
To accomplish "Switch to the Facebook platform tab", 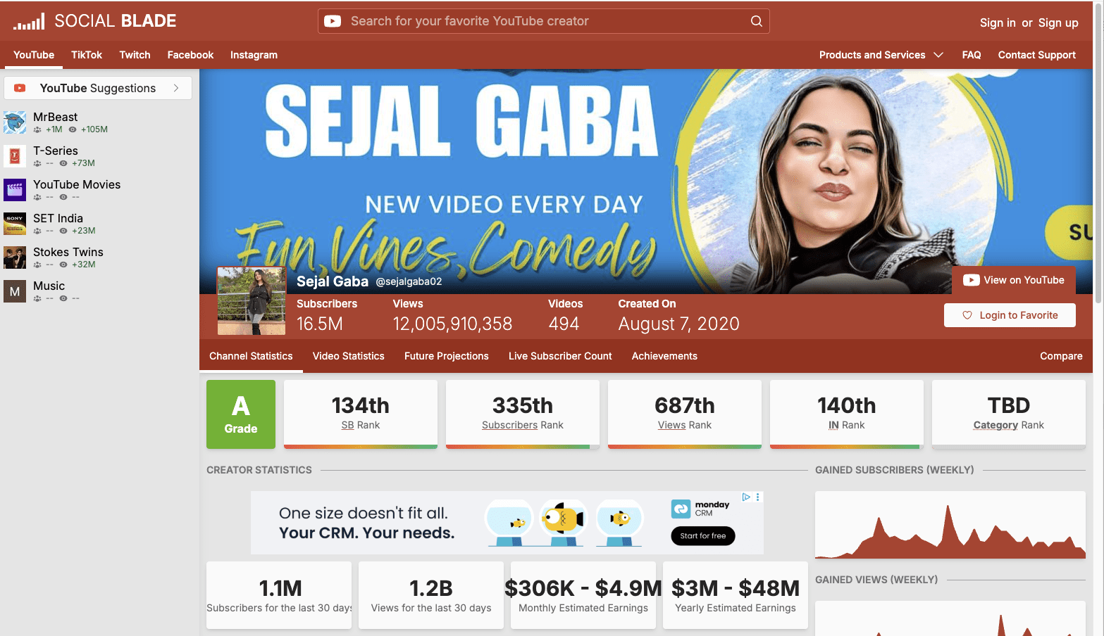I will 190,55.
